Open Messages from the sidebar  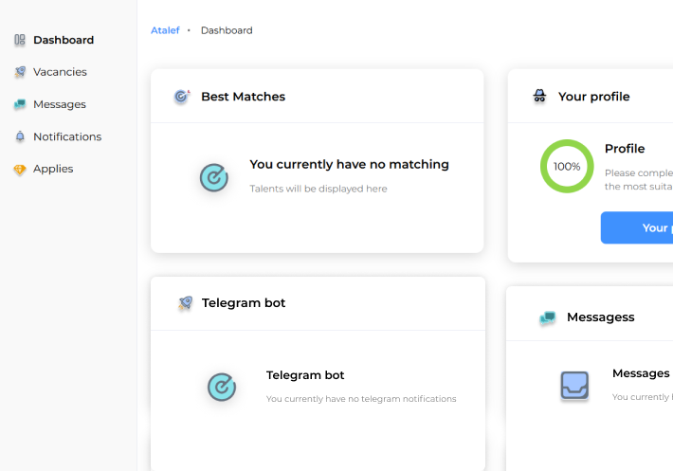[x=60, y=104]
